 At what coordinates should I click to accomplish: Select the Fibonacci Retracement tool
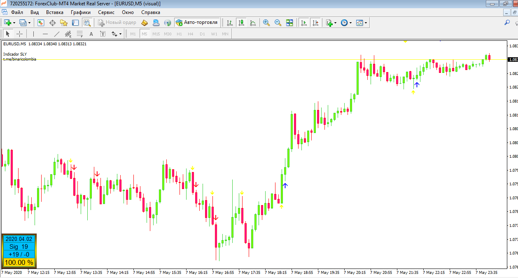click(x=80, y=34)
